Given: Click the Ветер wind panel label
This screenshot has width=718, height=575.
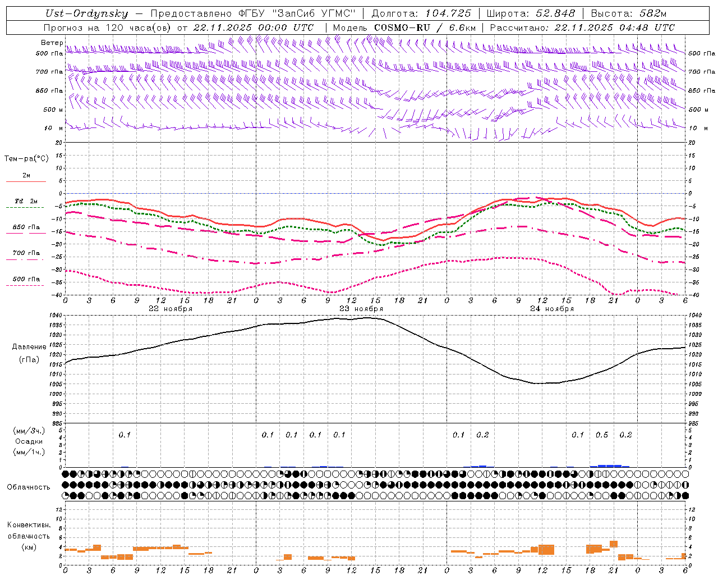Looking at the screenshot, I should coord(52,43).
